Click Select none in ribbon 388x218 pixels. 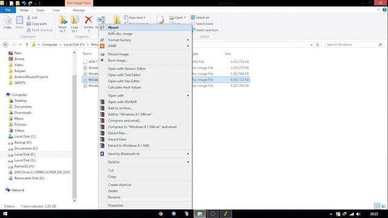(x=204, y=24)
